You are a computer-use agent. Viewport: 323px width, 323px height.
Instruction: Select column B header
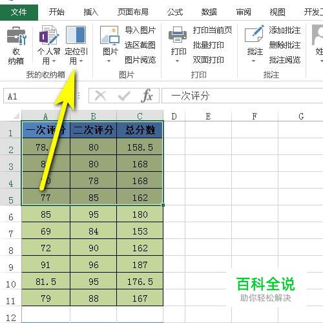coord(93,116)
